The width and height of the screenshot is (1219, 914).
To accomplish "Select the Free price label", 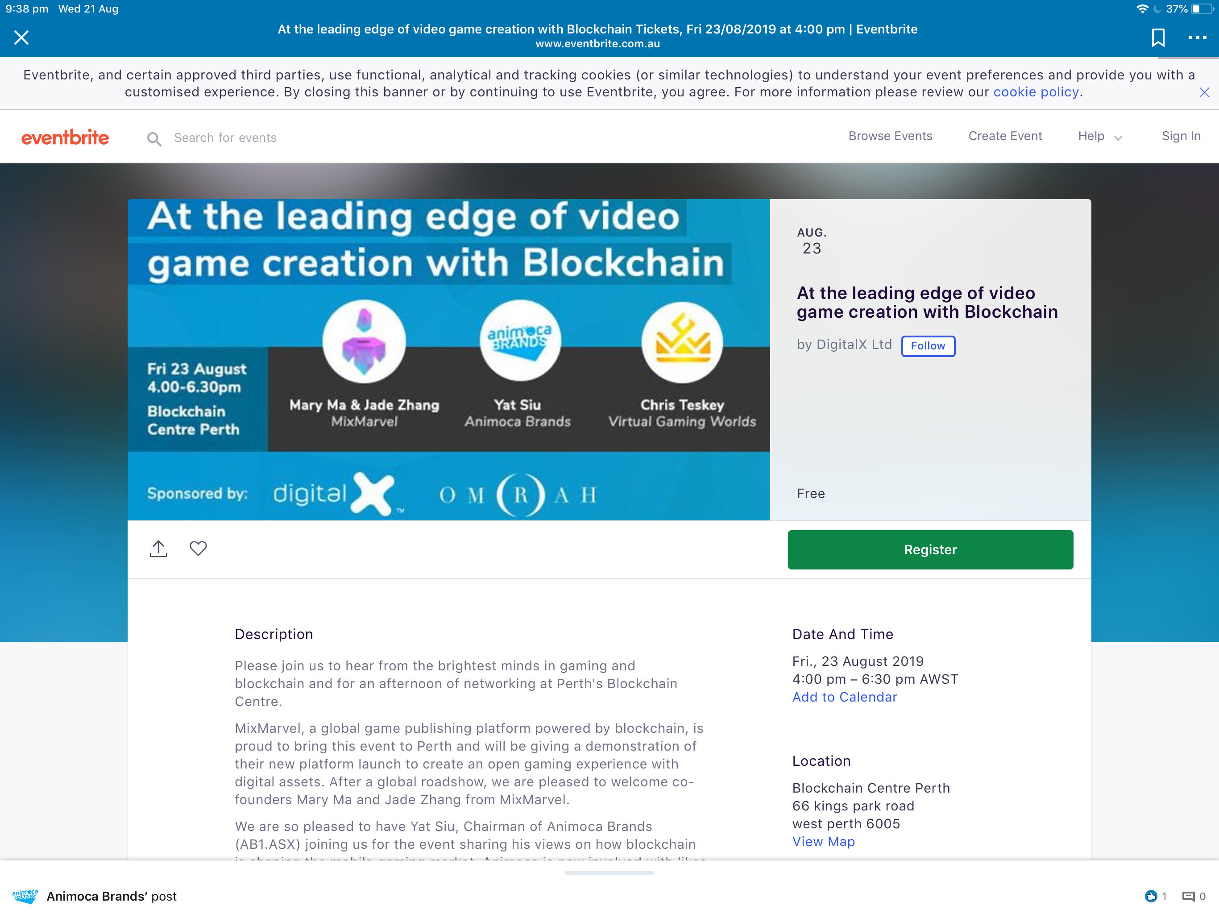I will tap(811, 494).
